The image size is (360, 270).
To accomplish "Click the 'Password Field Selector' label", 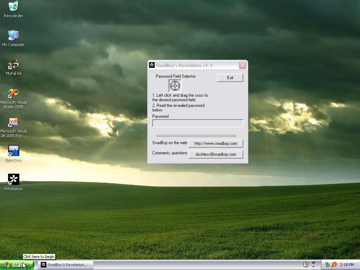I will [176, 76].
